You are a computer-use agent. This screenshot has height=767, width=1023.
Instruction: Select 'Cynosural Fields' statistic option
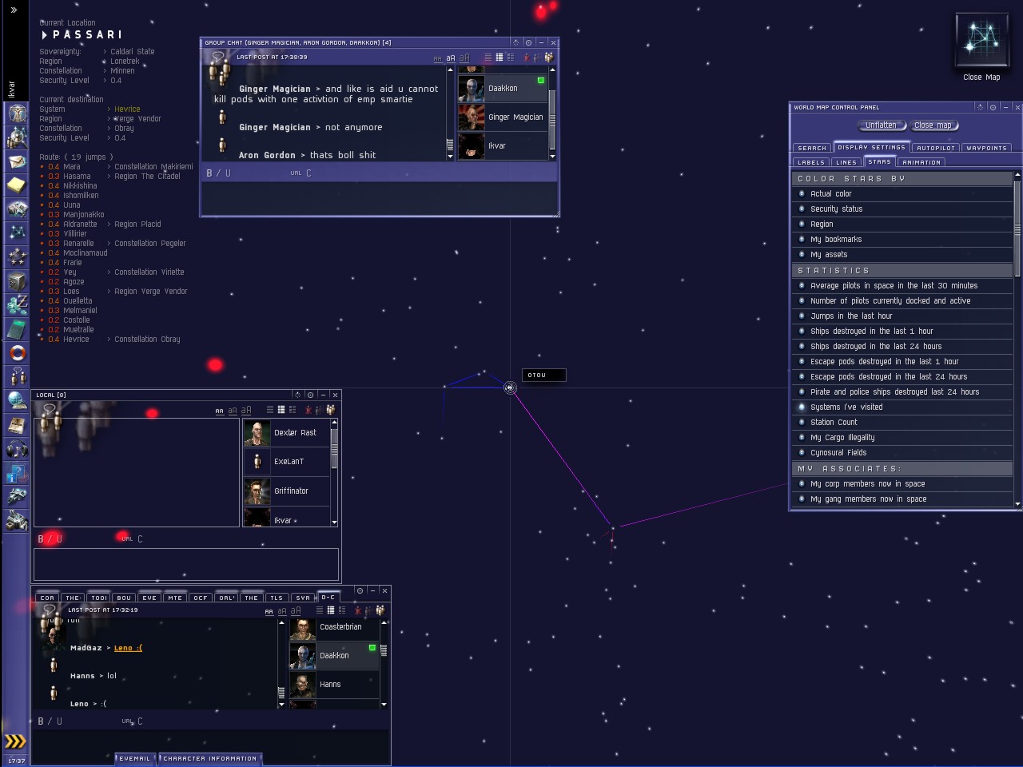click(902, 453)
